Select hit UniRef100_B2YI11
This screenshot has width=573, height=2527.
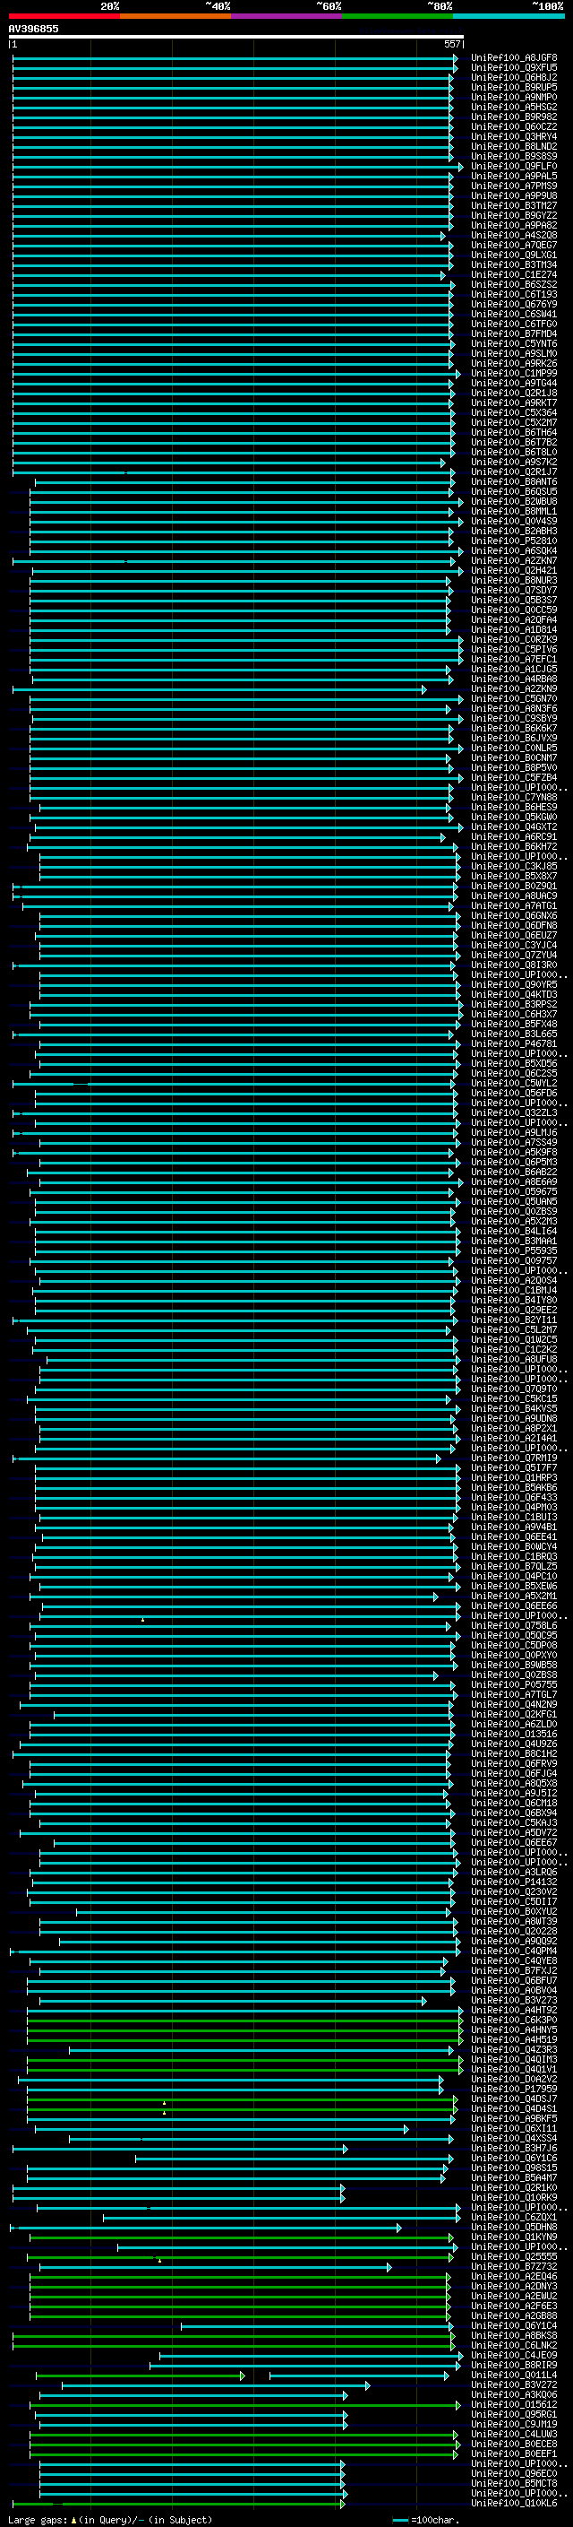point(514,1320)
